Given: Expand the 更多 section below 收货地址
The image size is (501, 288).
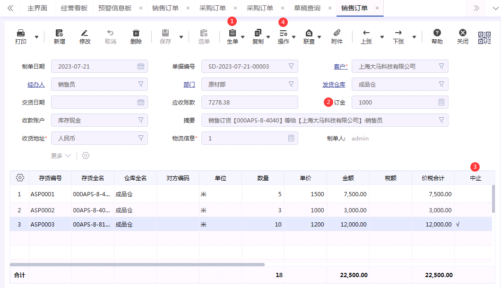Looking at the screenshot, I should (59, 155).
